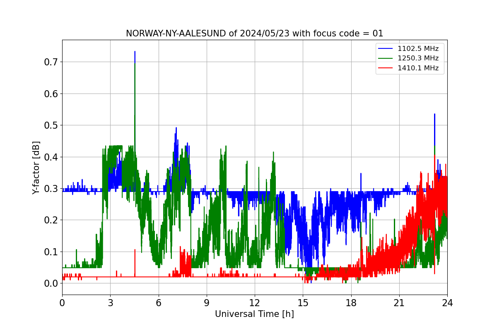Click the 0.4 y-axis tick label

(x=51, y=157)
